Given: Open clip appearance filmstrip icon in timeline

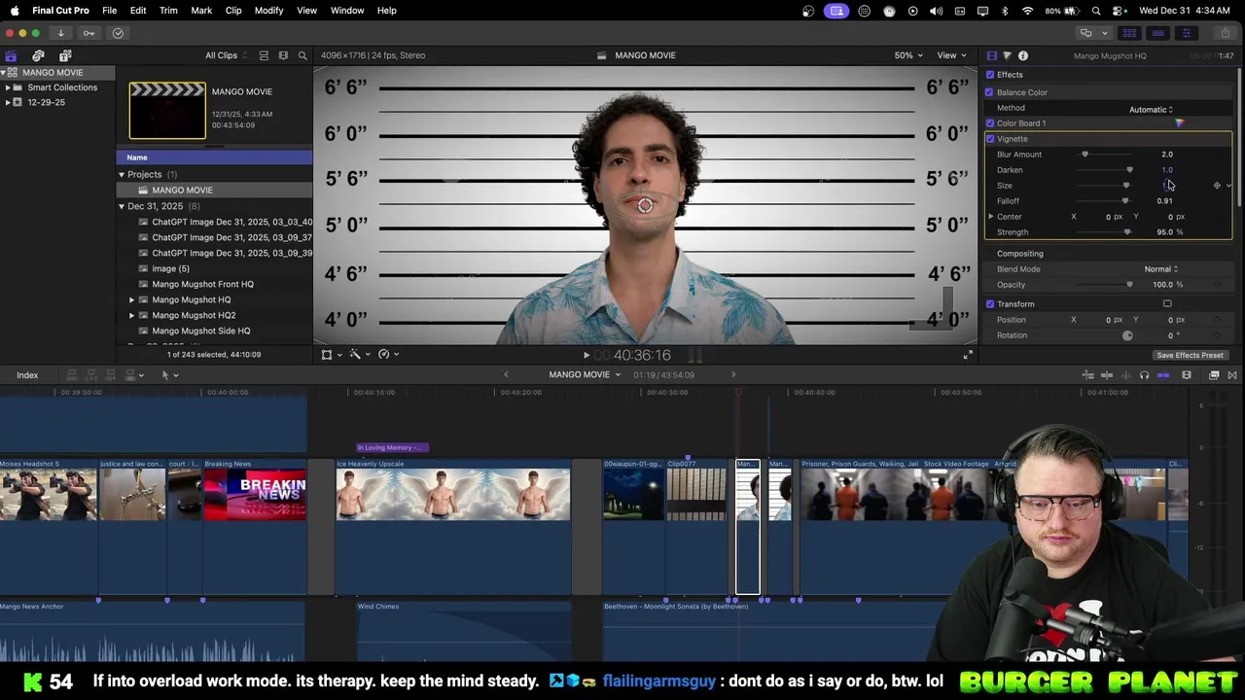Looking at the screenshot, I should pos(1187,375).
